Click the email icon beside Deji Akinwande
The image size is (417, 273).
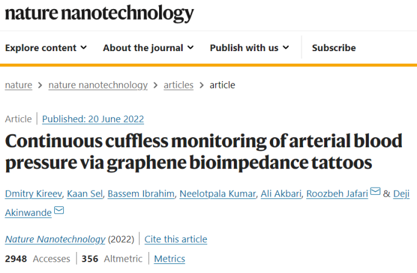pos(59,210)
